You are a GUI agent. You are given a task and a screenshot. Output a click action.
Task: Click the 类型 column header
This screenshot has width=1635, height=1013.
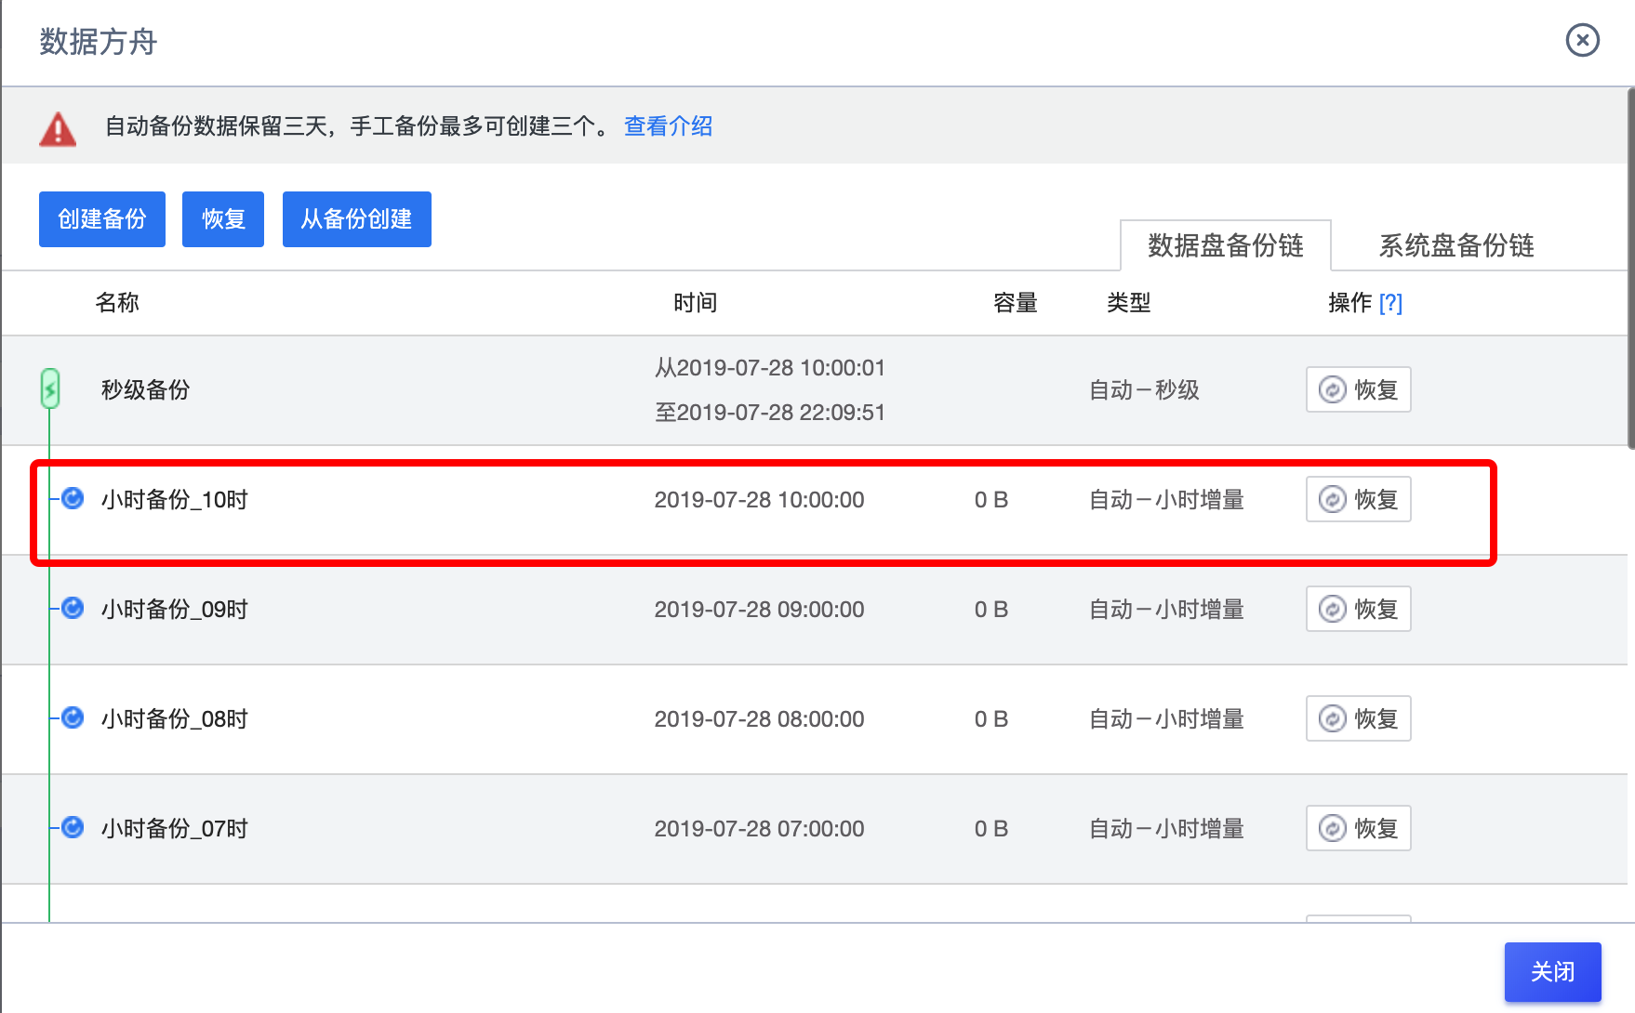(1129, 303)
